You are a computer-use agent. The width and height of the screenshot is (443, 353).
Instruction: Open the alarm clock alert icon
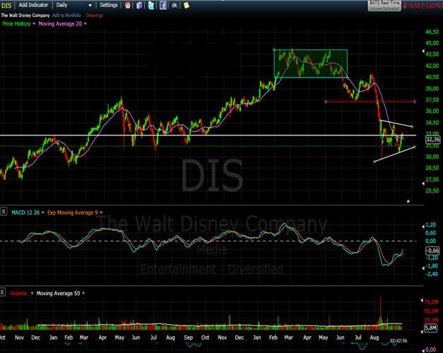point(128,5)
